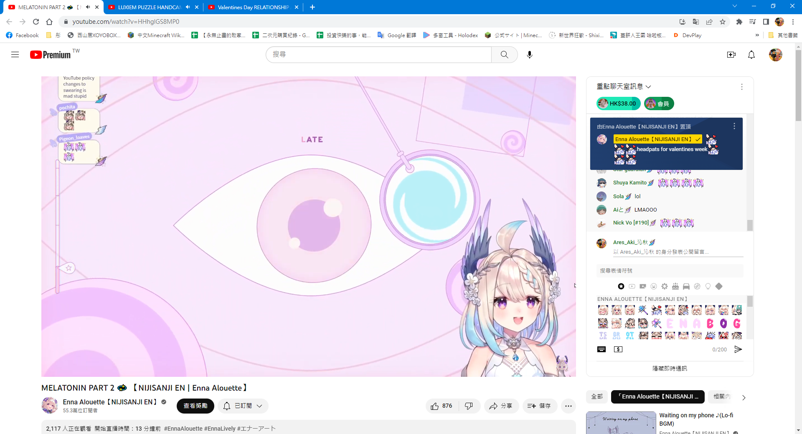The height and width of the screenshot is (434, 802).
Task: Bookmark this page with star icon
Action: (x=723, y=22)
